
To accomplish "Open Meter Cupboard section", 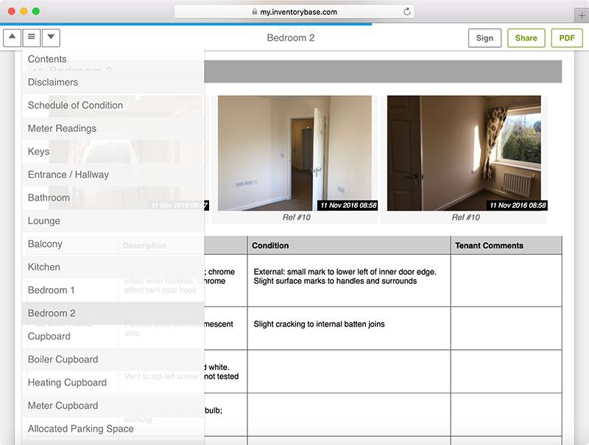I will (113, 406).
